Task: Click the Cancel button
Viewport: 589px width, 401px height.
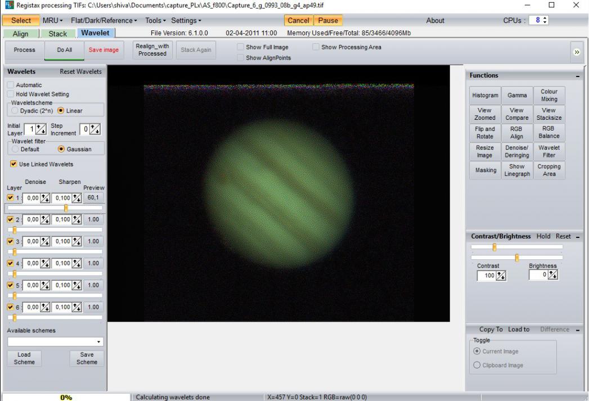Action: [x=299, y=20]
